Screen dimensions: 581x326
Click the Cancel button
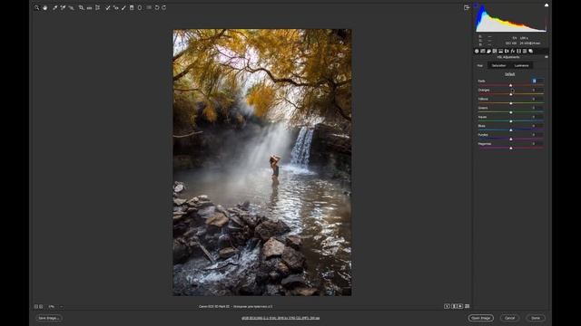[509, 318]
